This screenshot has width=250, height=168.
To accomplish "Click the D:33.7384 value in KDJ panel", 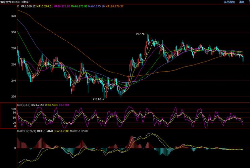I will pos(51,105).
